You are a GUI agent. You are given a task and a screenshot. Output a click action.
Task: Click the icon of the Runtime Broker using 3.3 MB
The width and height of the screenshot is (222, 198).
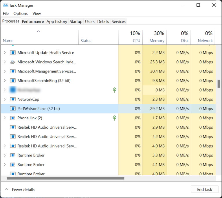pyautogui.click(x=13, y=155)
